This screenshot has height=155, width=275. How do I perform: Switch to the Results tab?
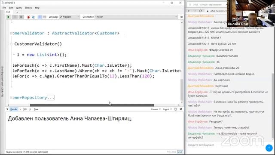click(x=14, y=109)
